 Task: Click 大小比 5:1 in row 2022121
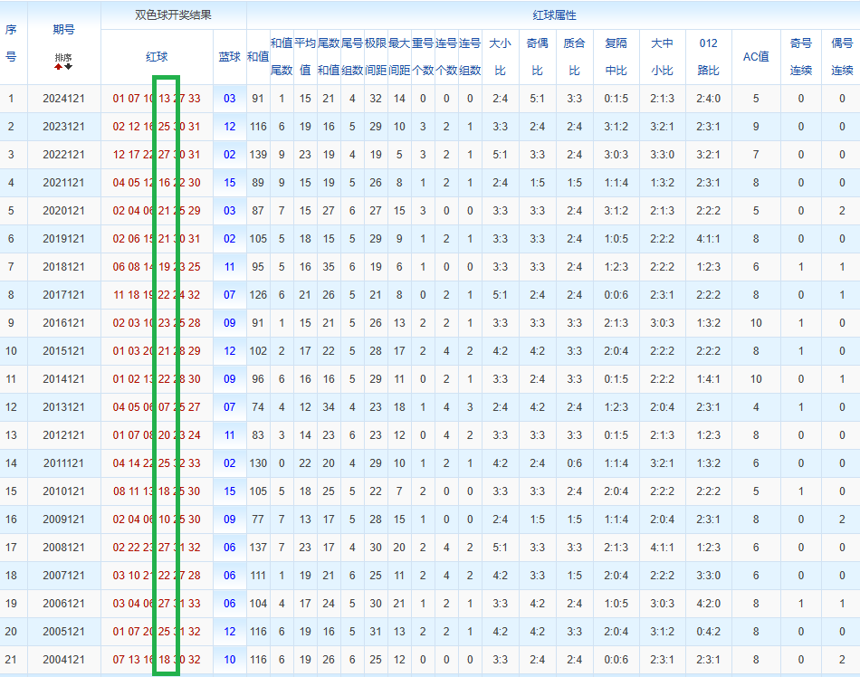500,155
